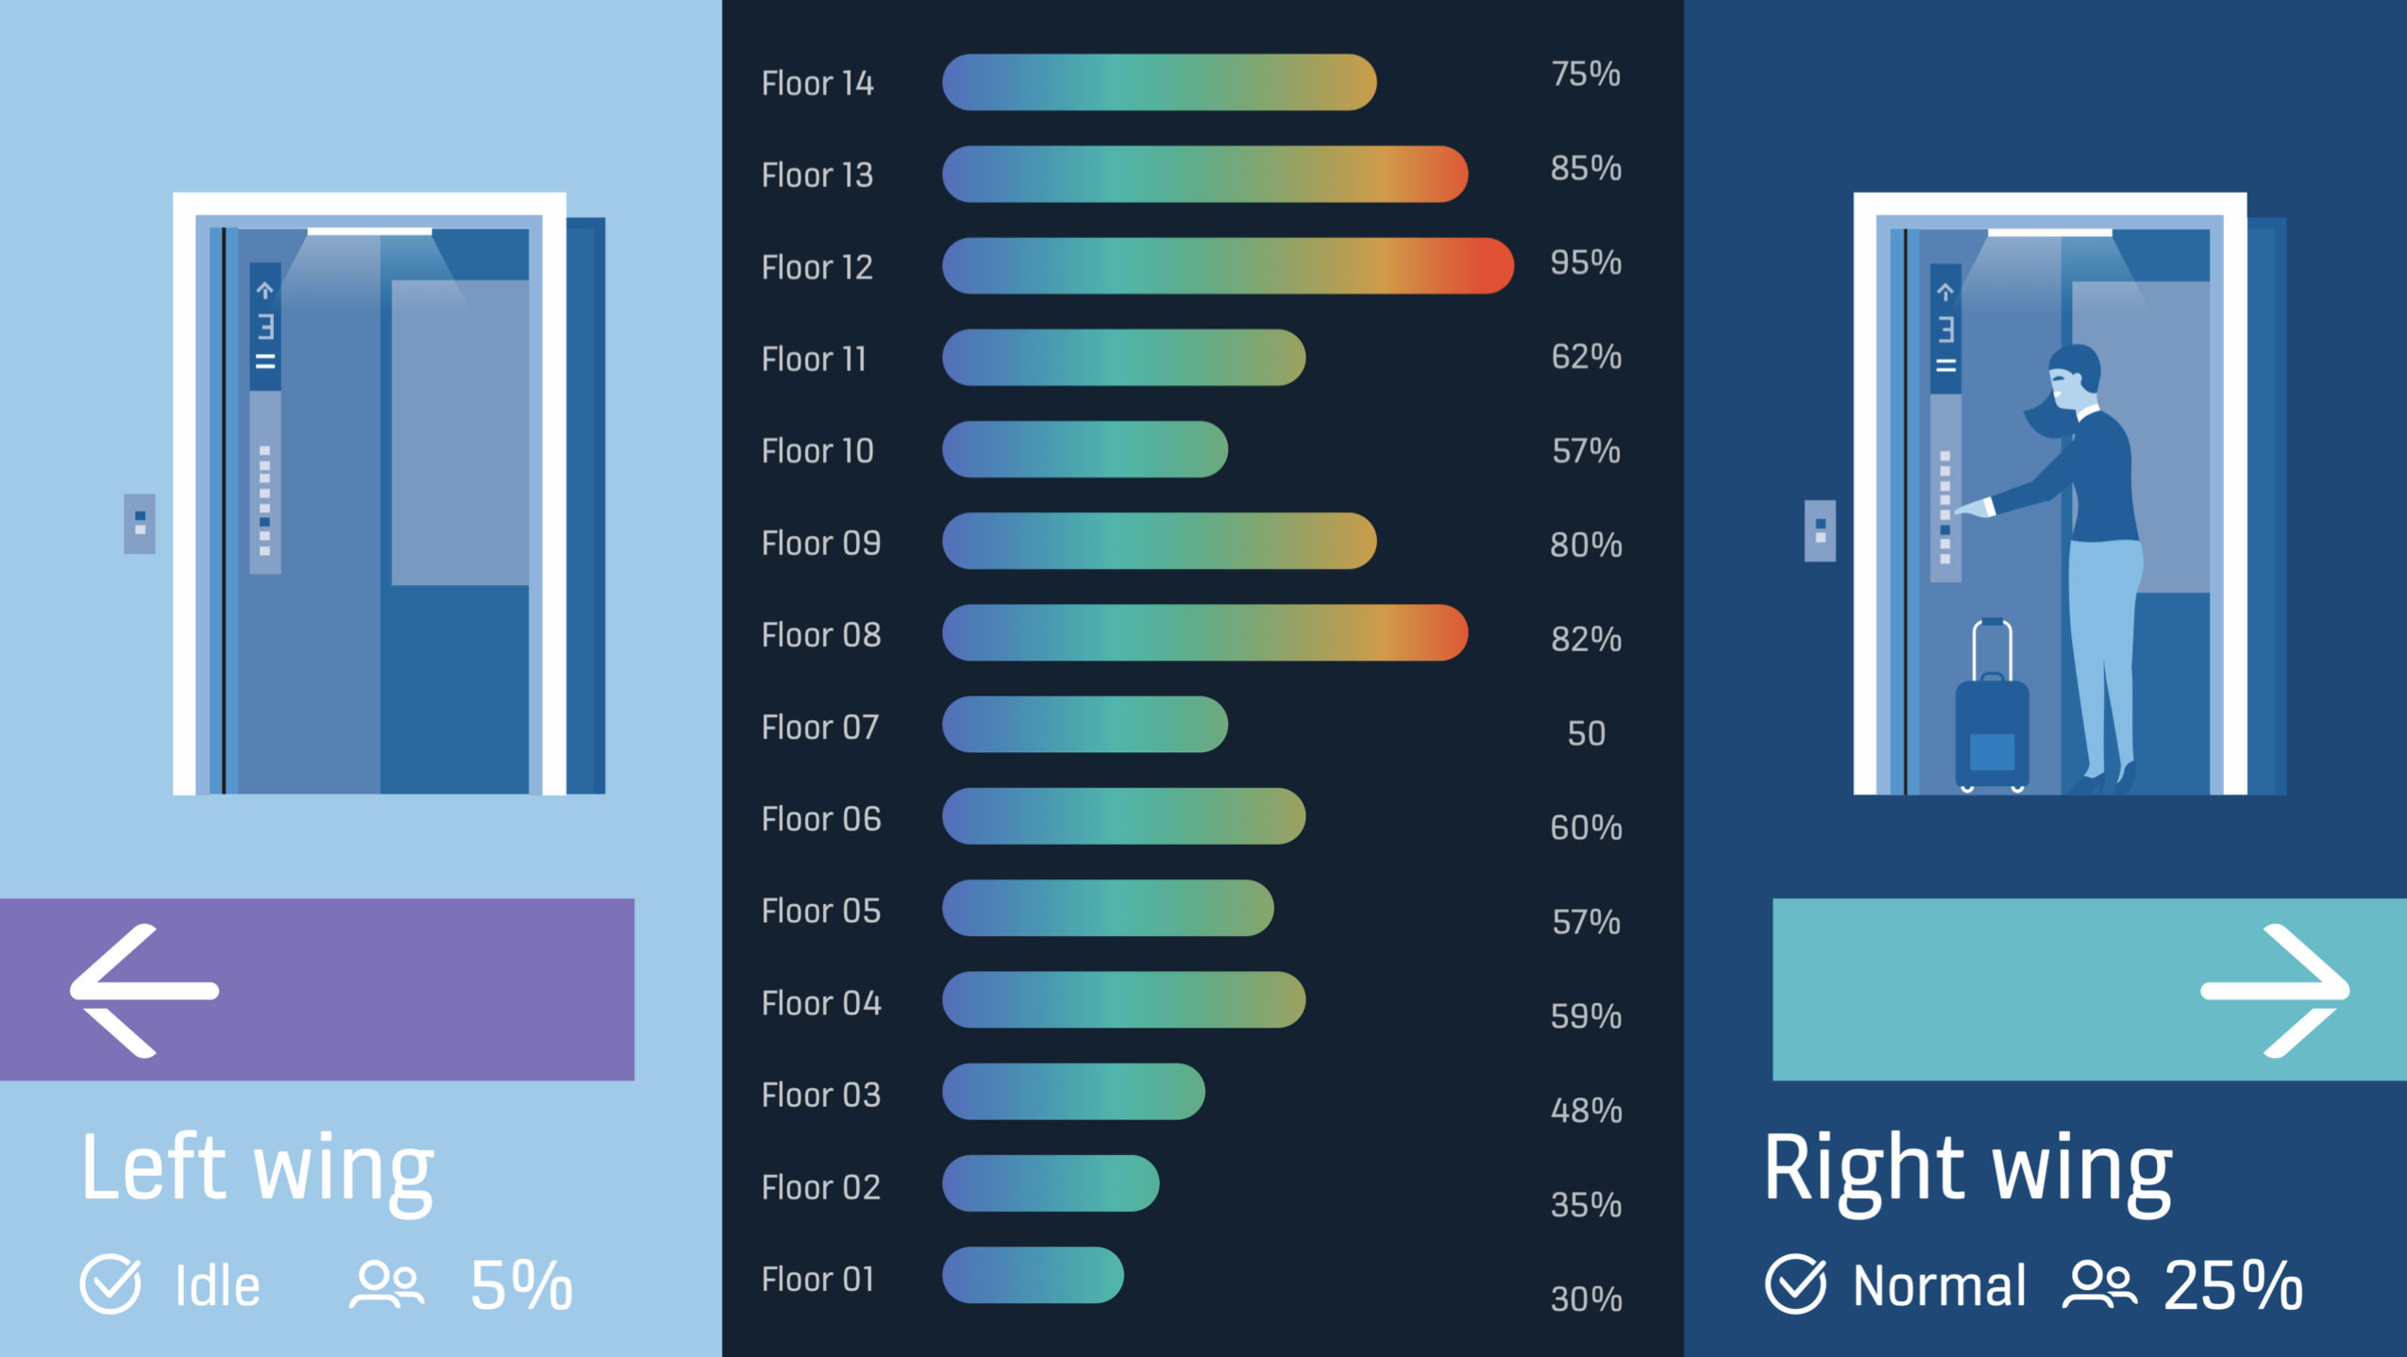Click the Normal status checkmark icon
Image resolution: width=2407 pixels, height=1357 pixels.
(x=1795, y=1283)
